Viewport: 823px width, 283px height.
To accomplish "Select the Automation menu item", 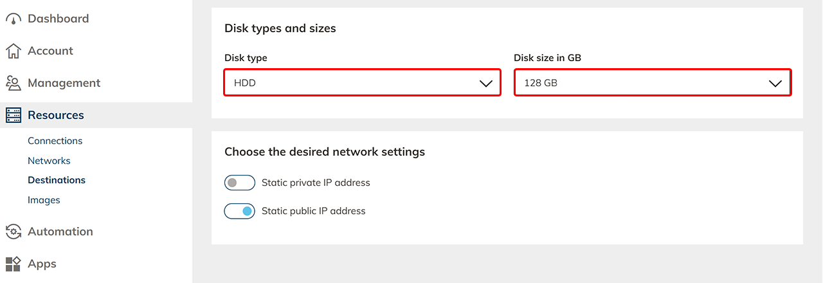I will [x=60, y=232].
